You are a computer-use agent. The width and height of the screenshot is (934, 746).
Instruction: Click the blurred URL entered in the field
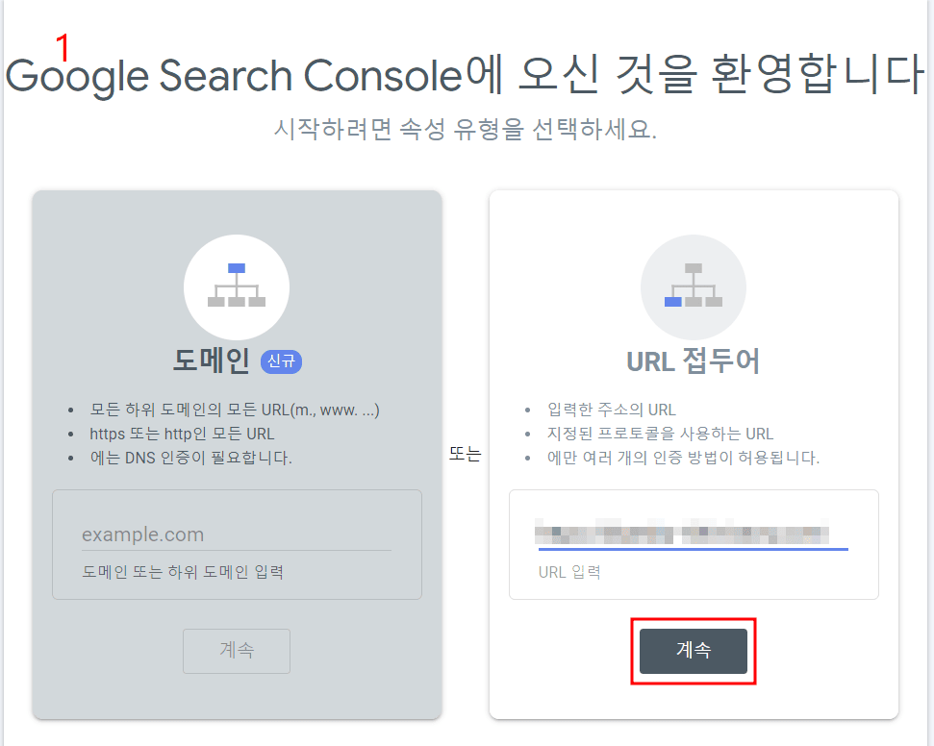click(x=688, y=529)
